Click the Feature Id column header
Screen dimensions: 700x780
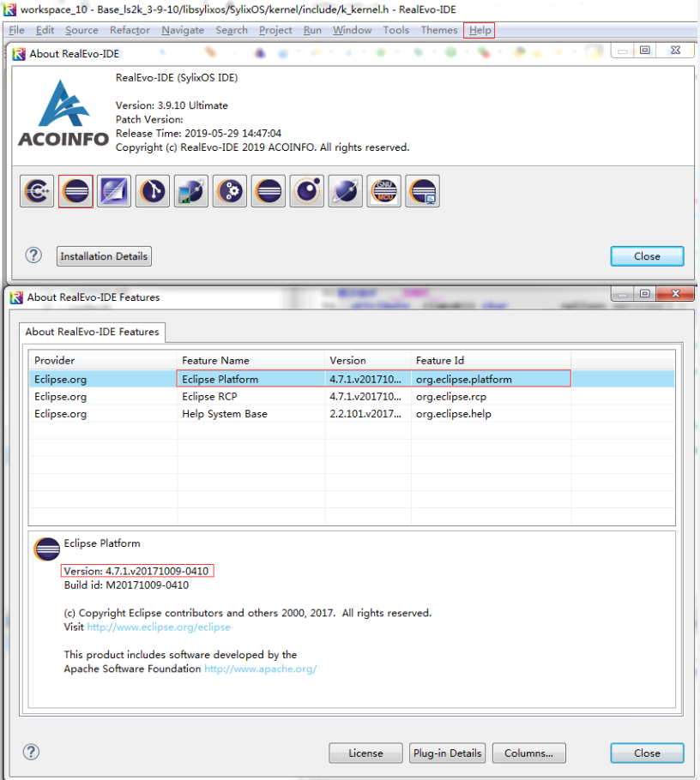(491, 360)
